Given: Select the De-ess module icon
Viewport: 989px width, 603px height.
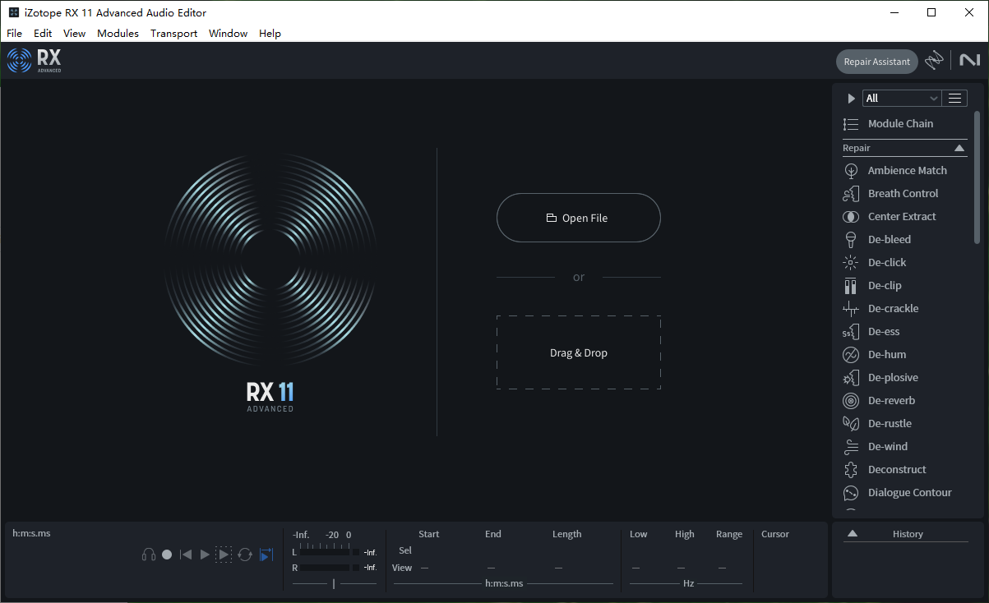Looking at the screenshot, I should click(852, 331).
